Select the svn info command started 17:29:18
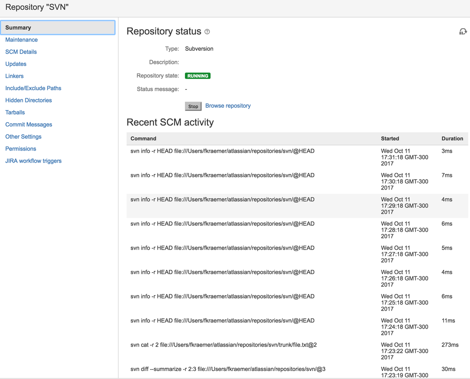This screenshot has width=470, height=379. [x=297, y=206]
